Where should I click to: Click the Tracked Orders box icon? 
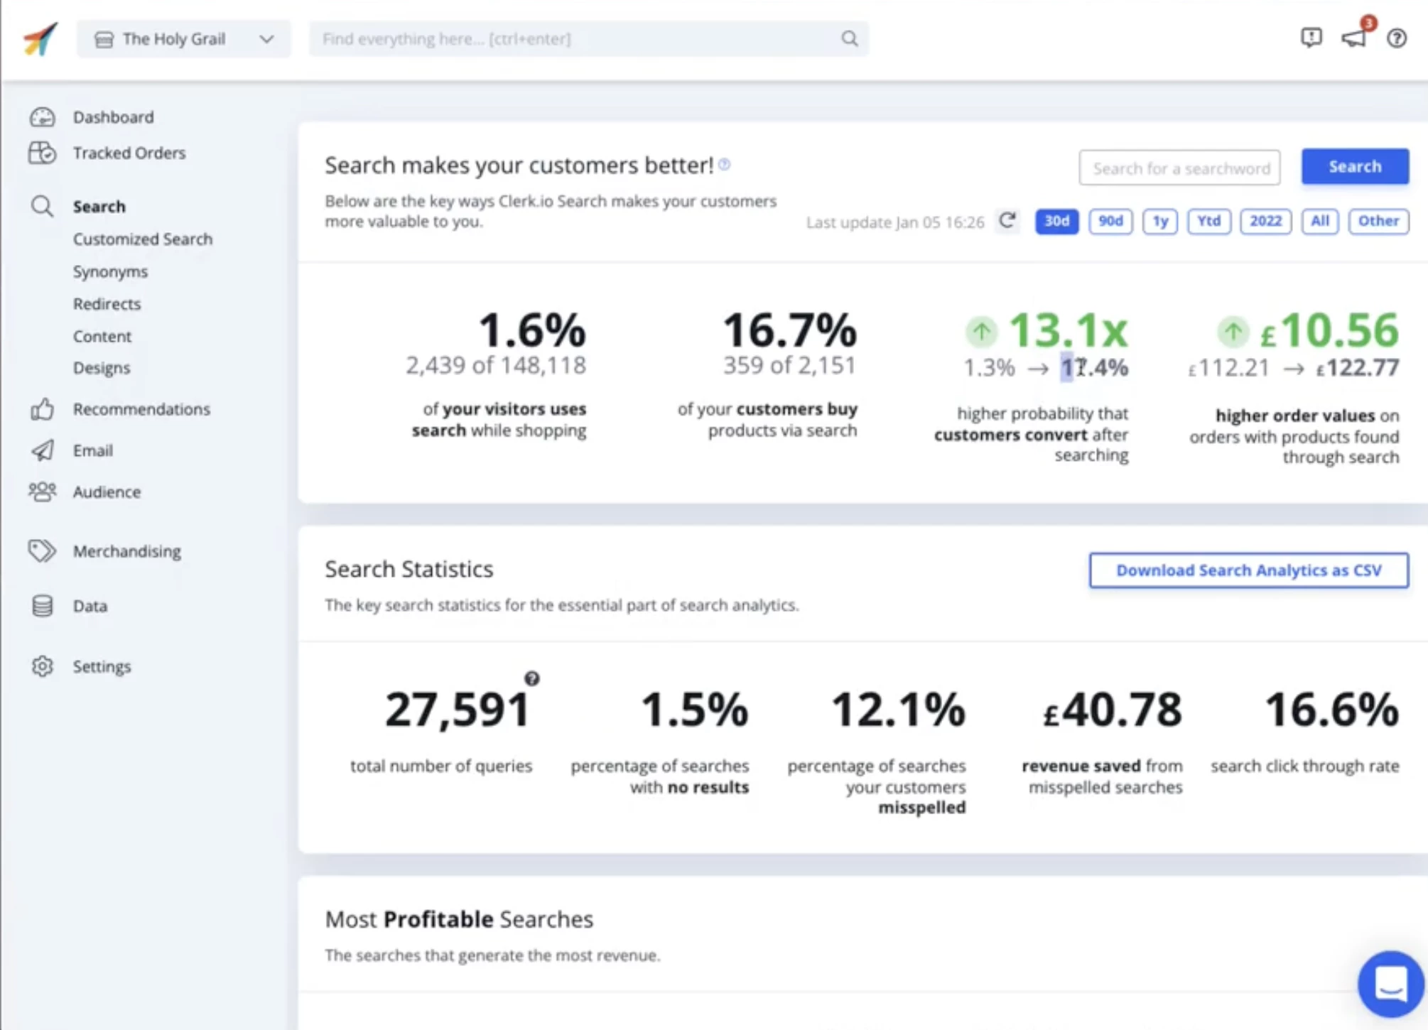point(42,153)
